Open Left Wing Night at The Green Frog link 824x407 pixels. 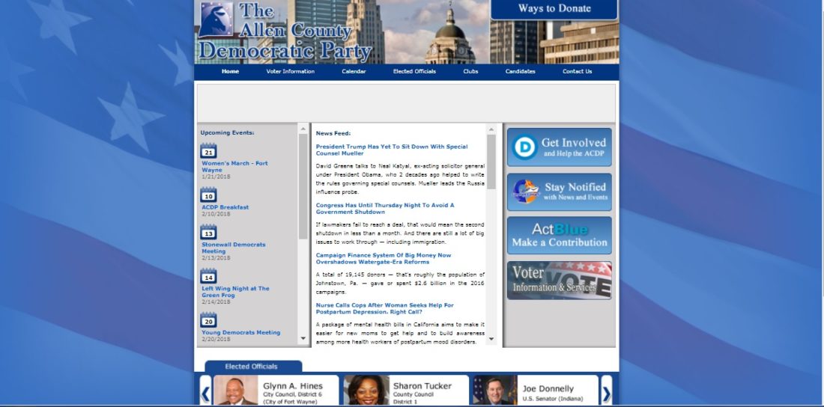[235, 292]
